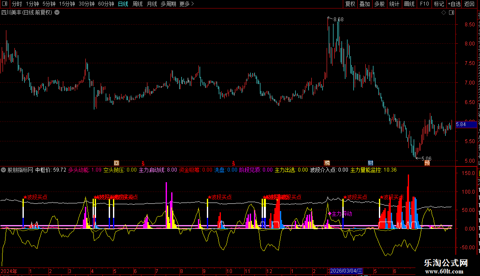Click the 波段介入点: 0.00 indicator value

click(329, 170)
